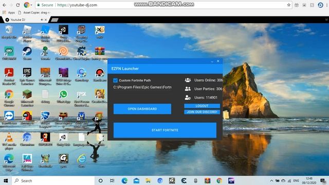
Task: Tick the Custom Fortnite Path checkbox
Action: [115, 80]
